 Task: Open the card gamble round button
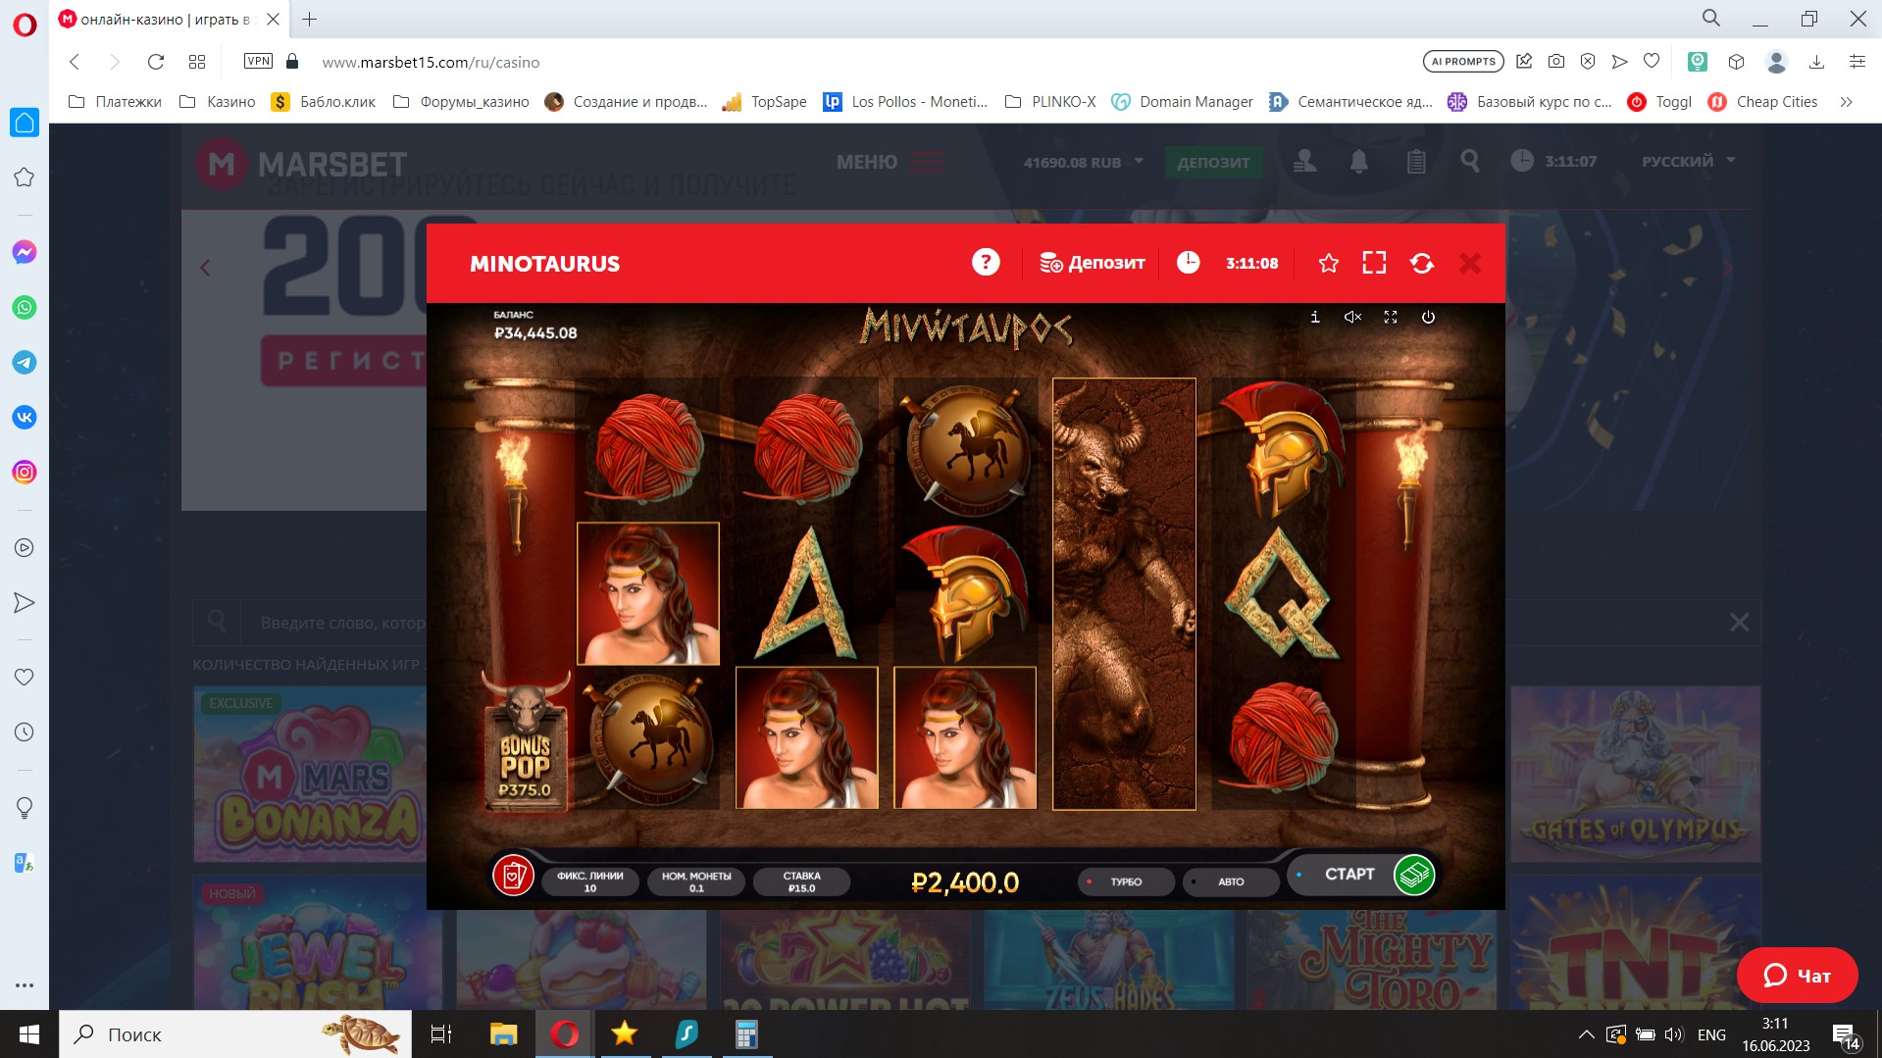point(513,875)
